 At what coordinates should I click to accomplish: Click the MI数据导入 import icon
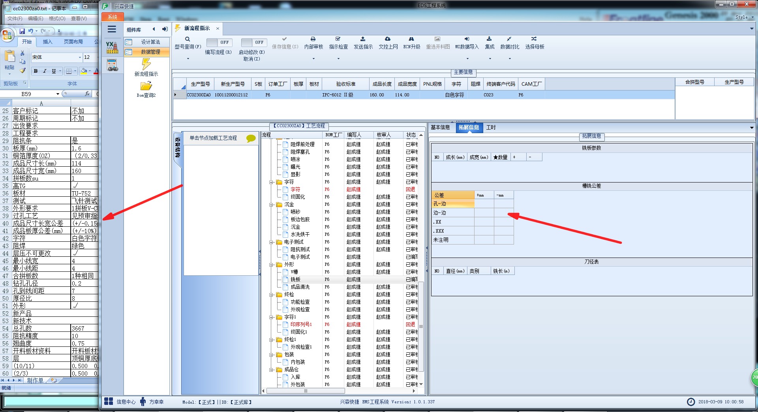tap(467, 39)
